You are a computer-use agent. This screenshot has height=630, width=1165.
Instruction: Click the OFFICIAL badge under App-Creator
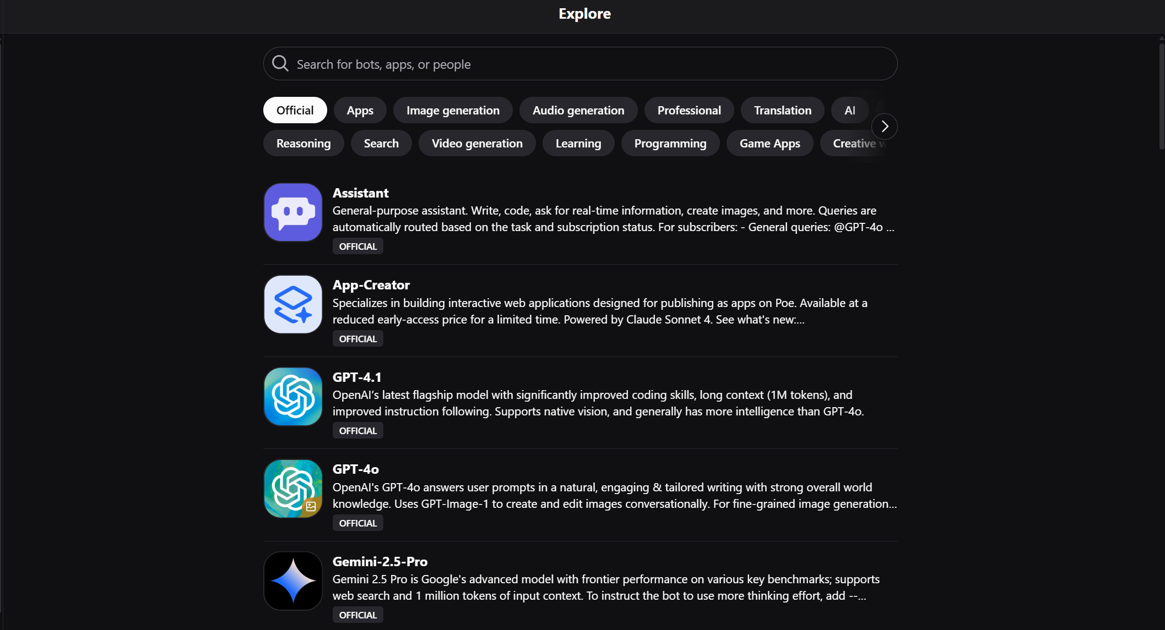pyautogui.click(x=358, y=339)
